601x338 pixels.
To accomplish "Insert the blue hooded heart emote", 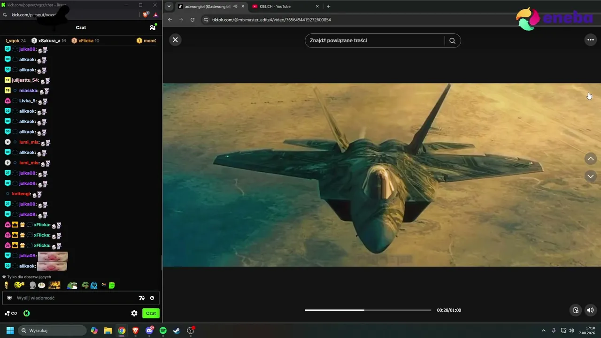I will coord(94,285).
